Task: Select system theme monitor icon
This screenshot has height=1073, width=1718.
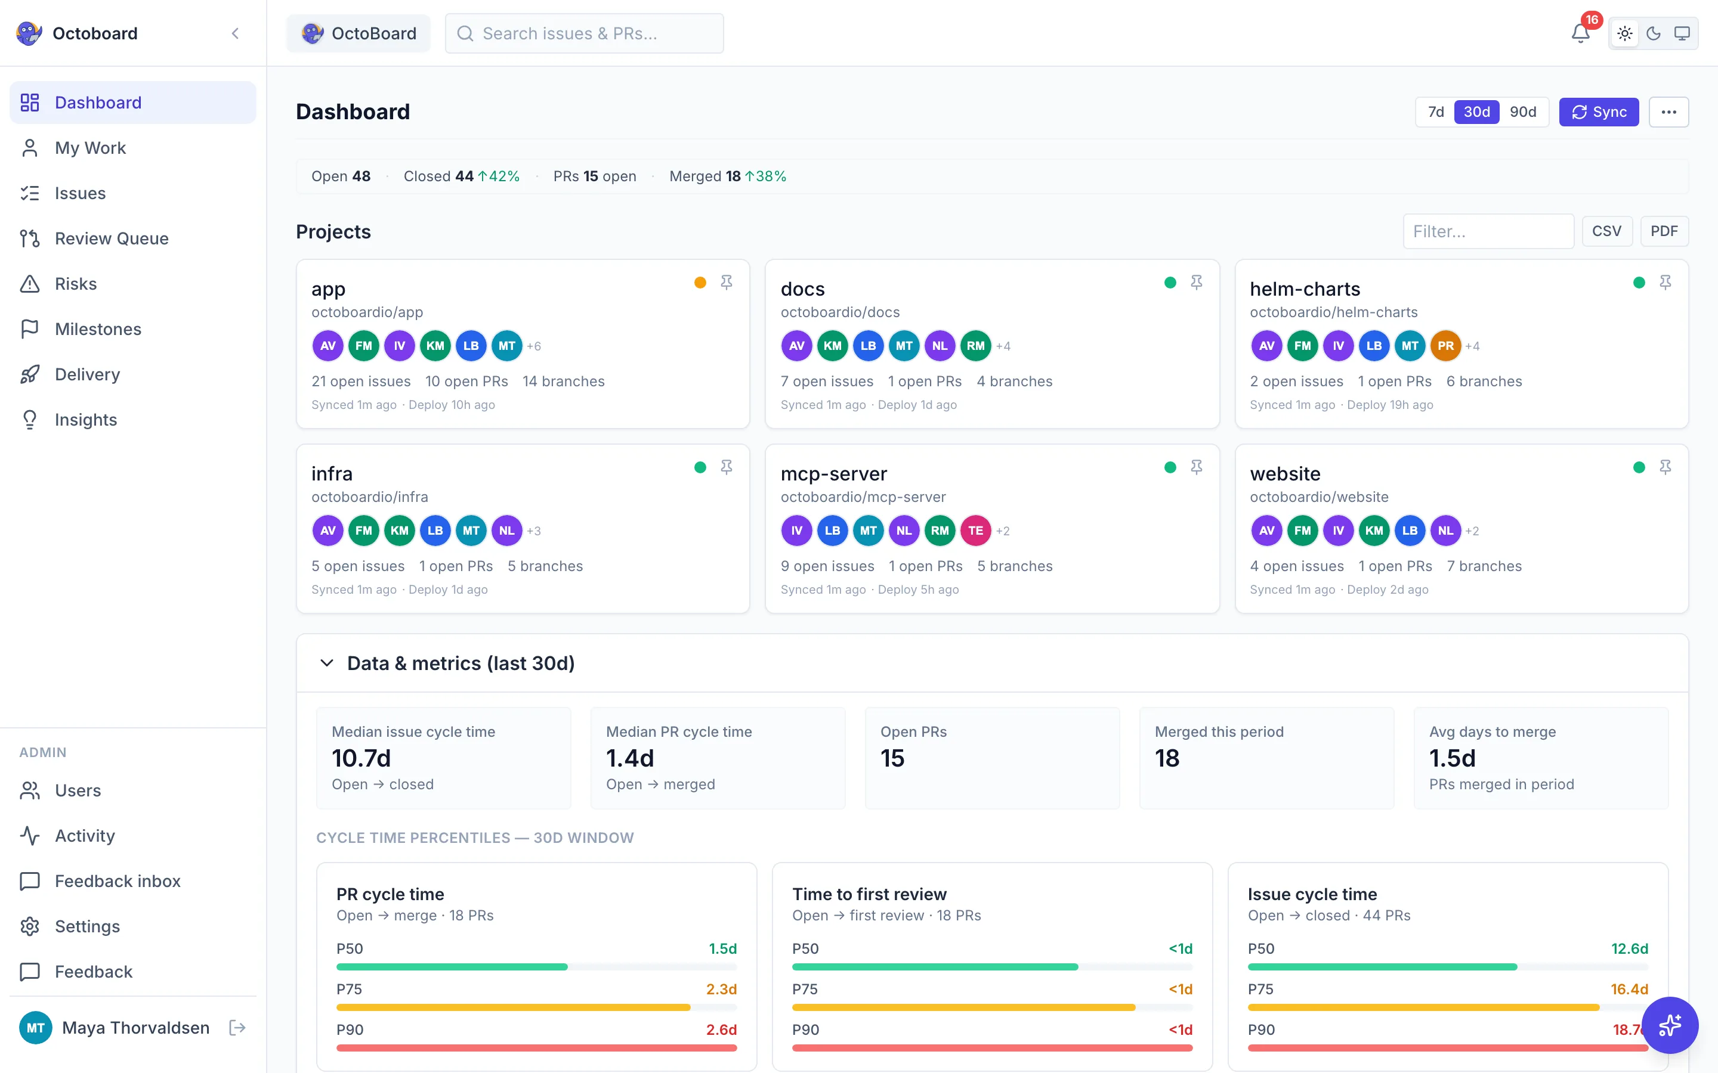Action: (1682, 33)
